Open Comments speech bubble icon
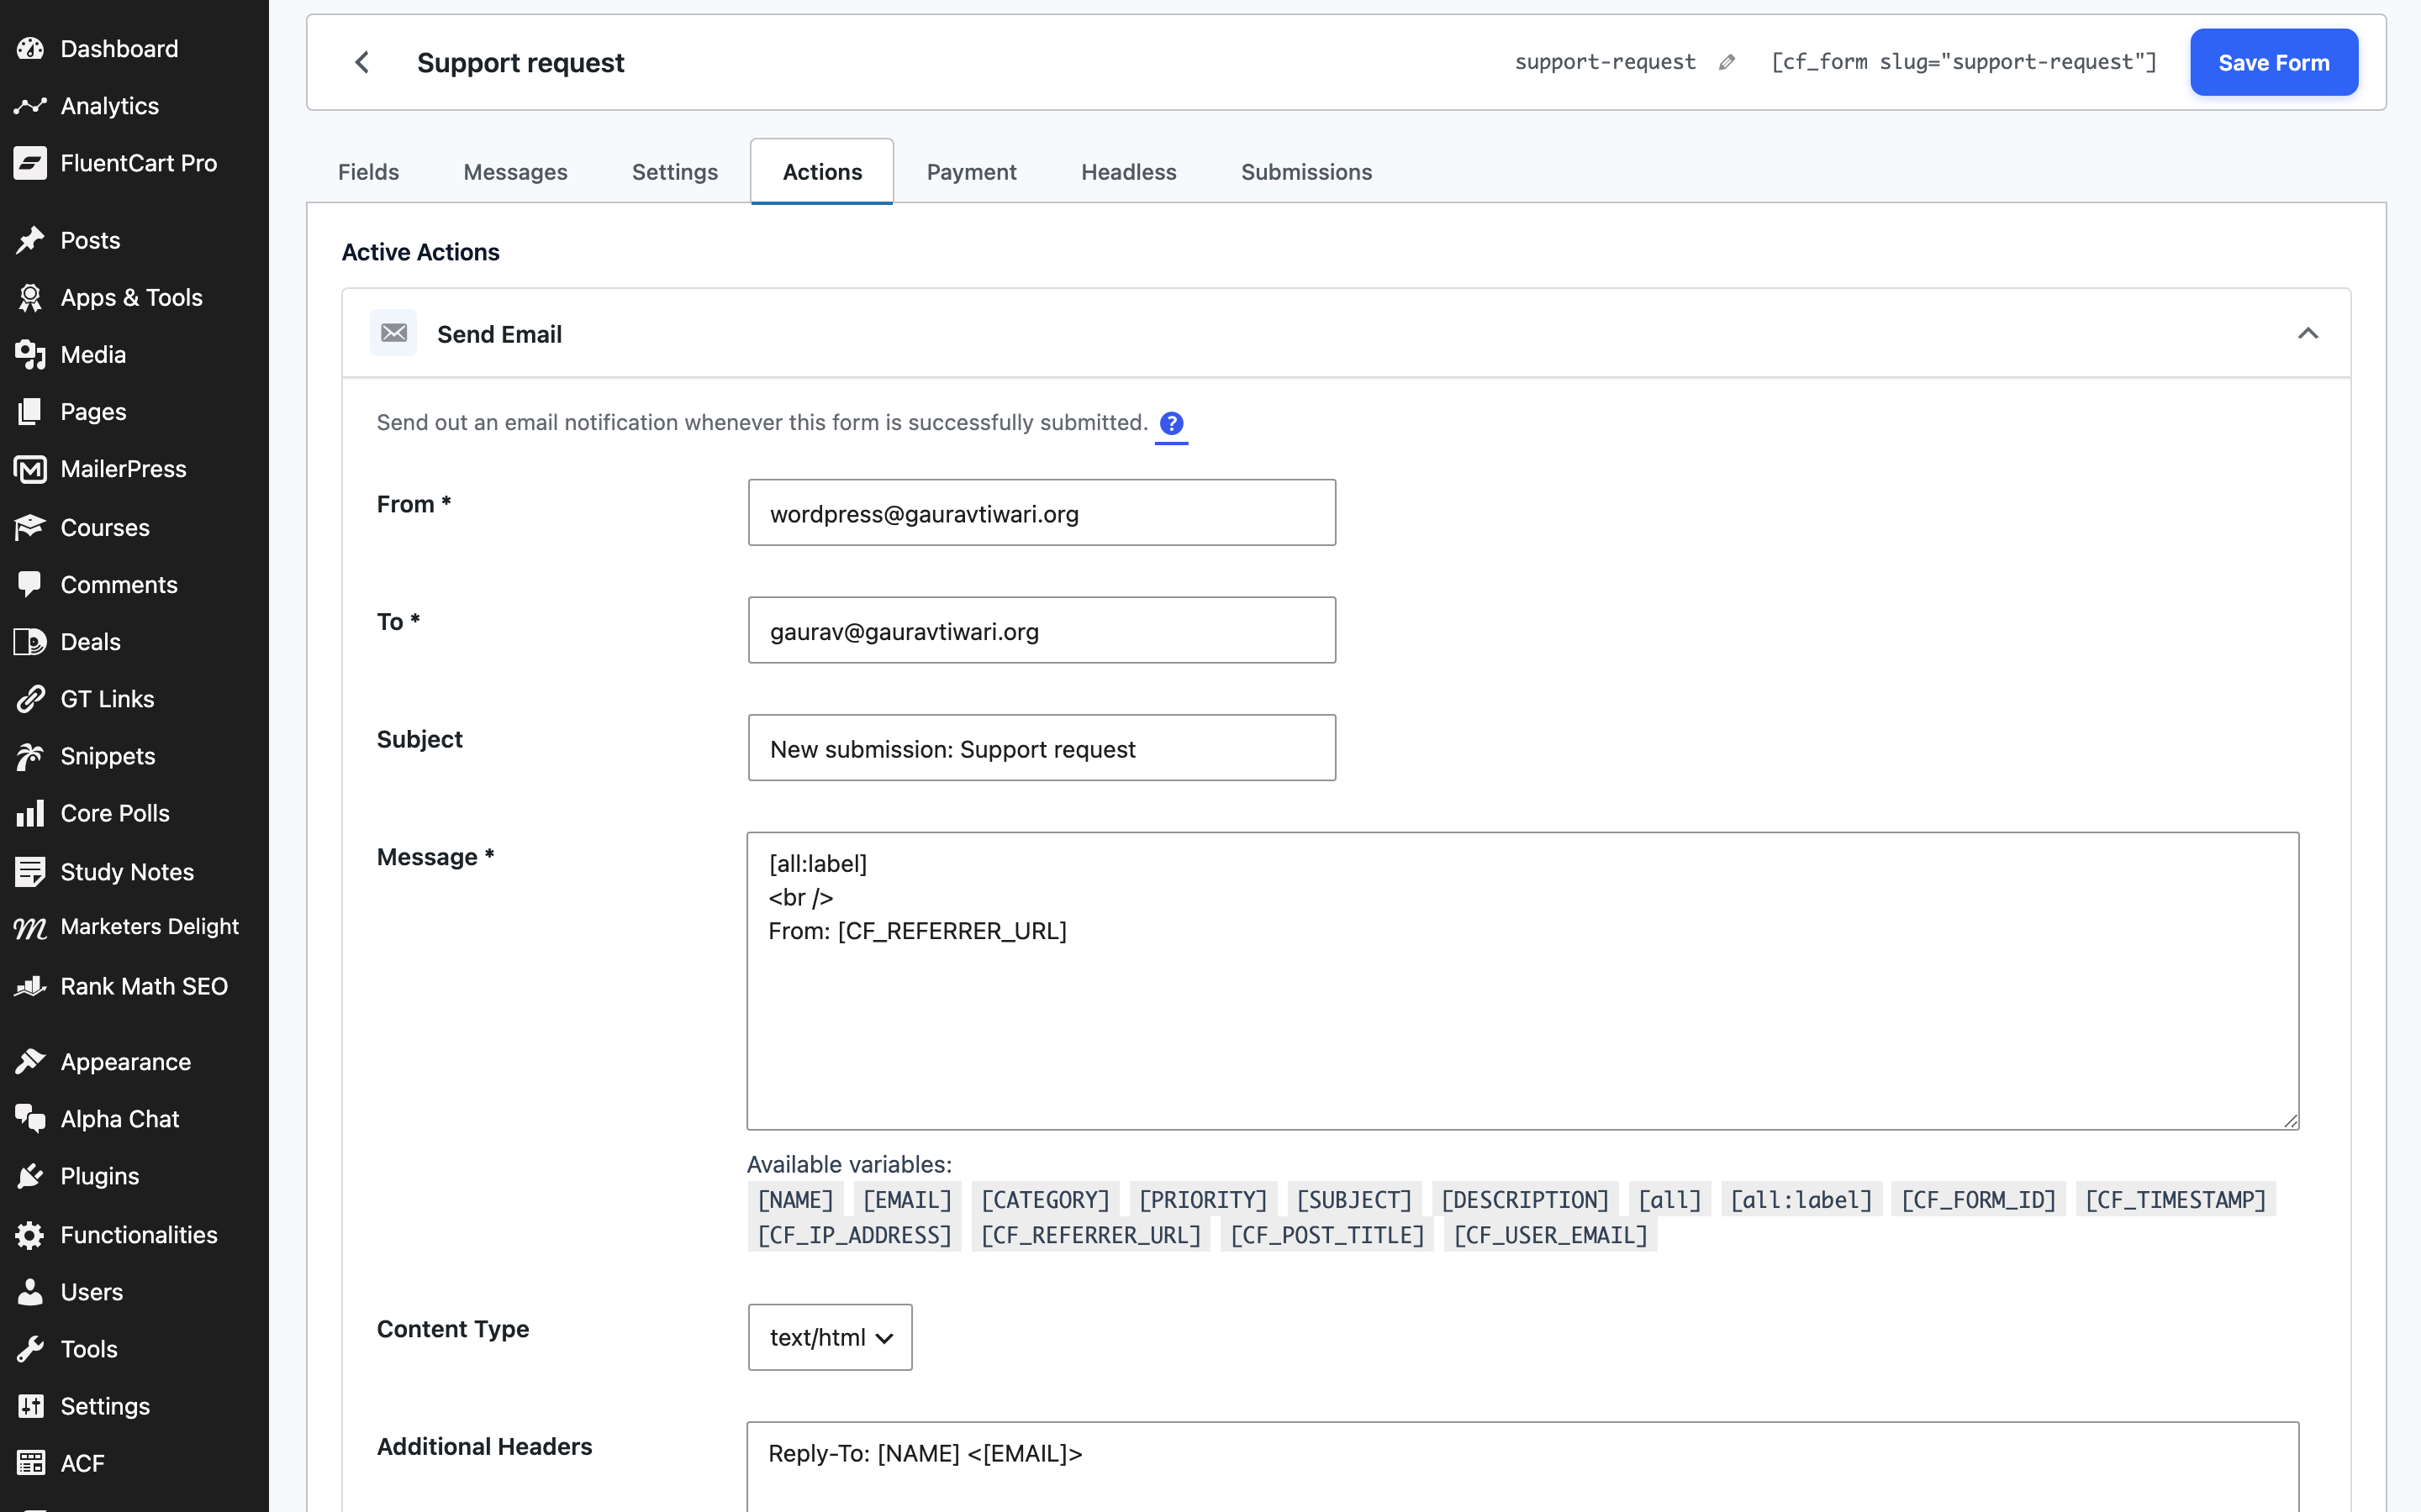Screen dimensions: 2421x1512 pyautogui.click(x=30, y=584)
